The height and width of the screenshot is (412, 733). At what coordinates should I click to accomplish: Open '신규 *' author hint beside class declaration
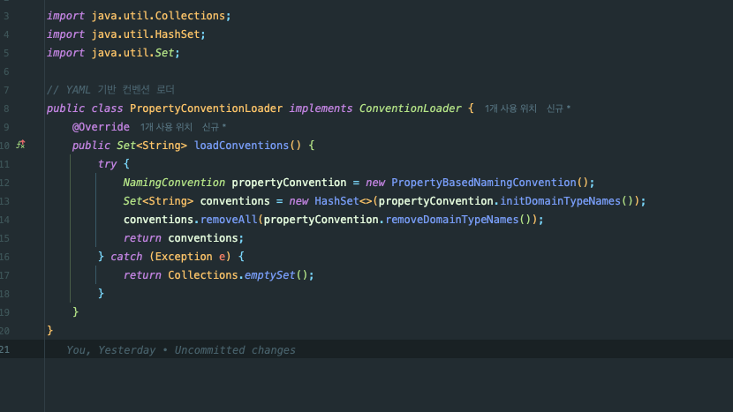click(x=559, y=109)
